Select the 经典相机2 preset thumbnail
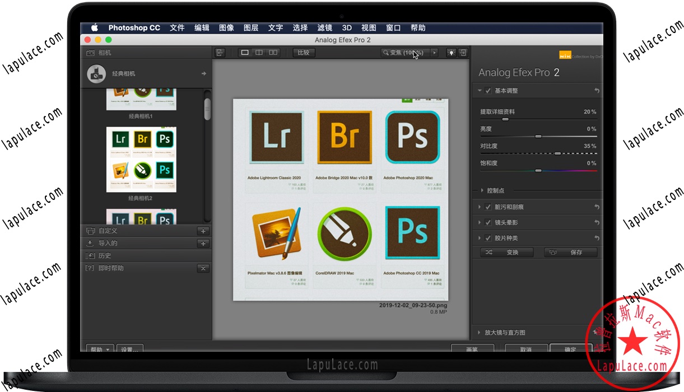Image resolution: width=684 pixels, height=392 pixels. coord(142,159)
